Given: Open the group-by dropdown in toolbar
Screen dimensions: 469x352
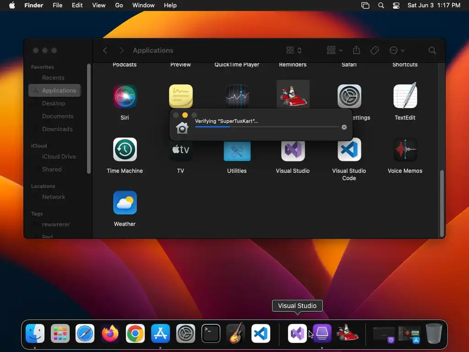Looking at the screenshot, I should click(x=334, y=50).
